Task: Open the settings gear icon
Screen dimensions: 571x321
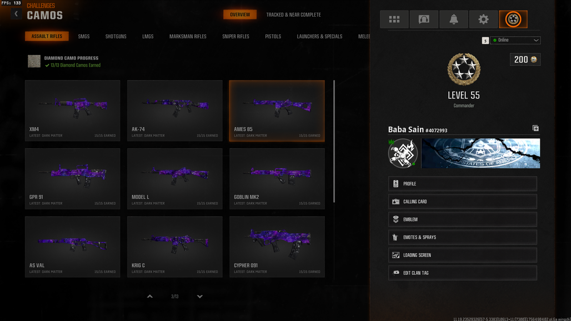Action: click(x=483, y=19)
